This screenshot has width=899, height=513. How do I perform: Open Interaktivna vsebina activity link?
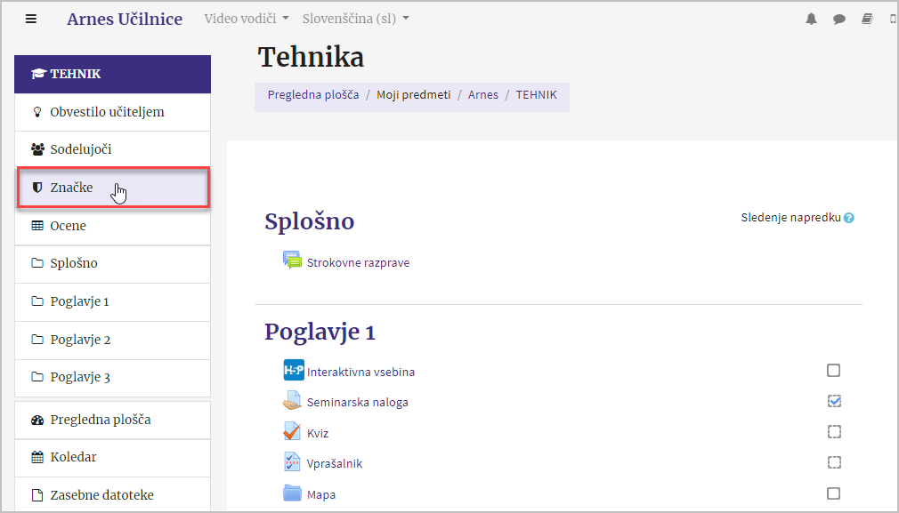click(x=360, y=373)
